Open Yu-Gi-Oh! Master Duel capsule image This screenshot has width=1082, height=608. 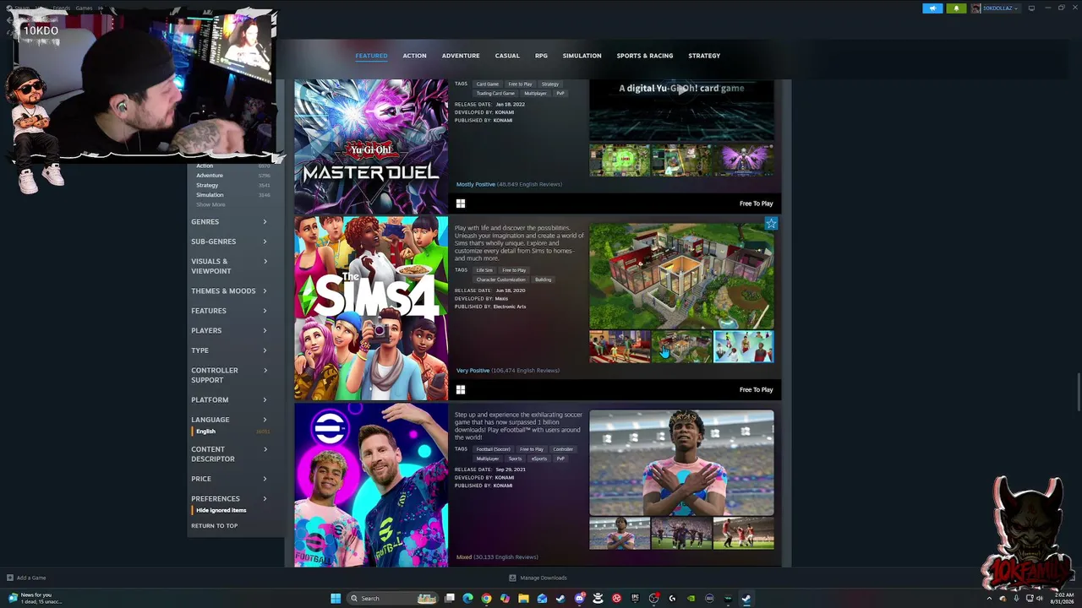tap(371, 146)
